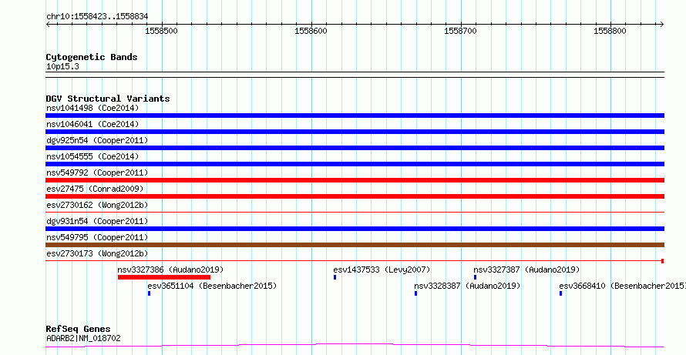Click the red esv27475 variant bar
686x355 pixels.
[355, 196]
